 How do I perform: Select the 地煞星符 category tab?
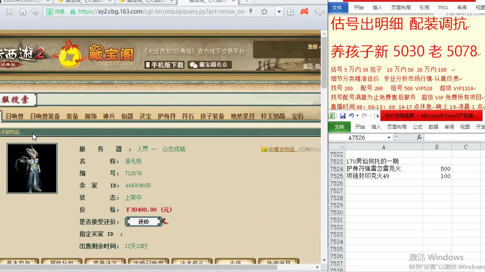coord(242,117)
